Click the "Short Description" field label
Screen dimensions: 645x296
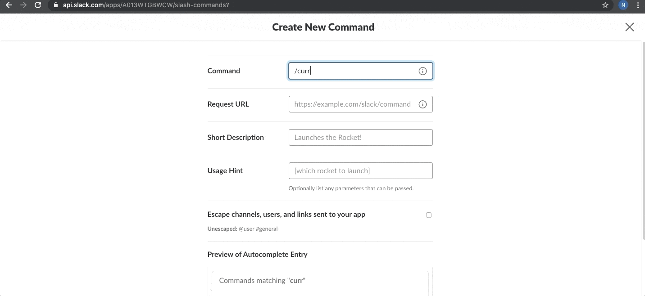coord(236,138)
